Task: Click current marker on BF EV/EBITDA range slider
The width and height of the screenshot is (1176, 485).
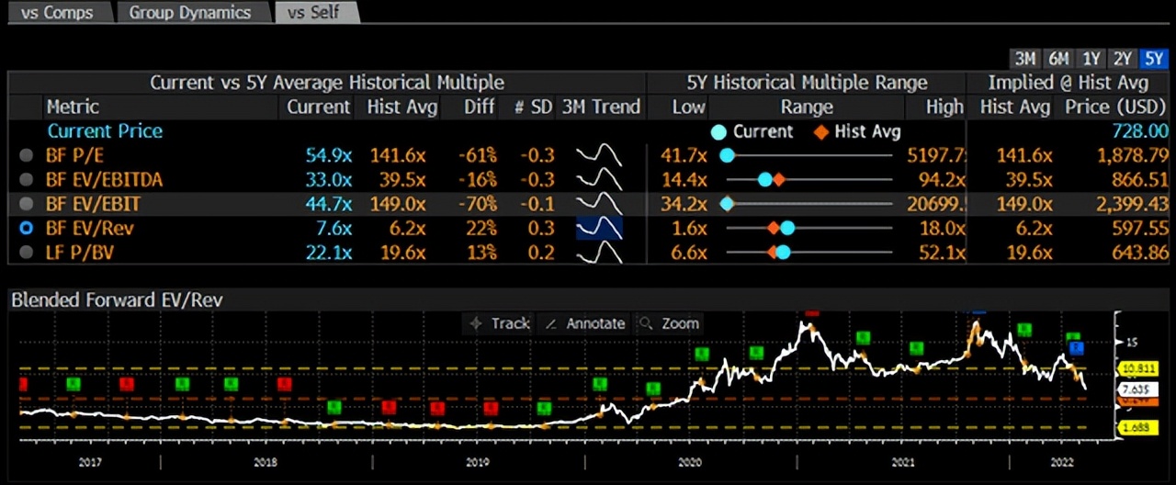Action: pos(764,179)
